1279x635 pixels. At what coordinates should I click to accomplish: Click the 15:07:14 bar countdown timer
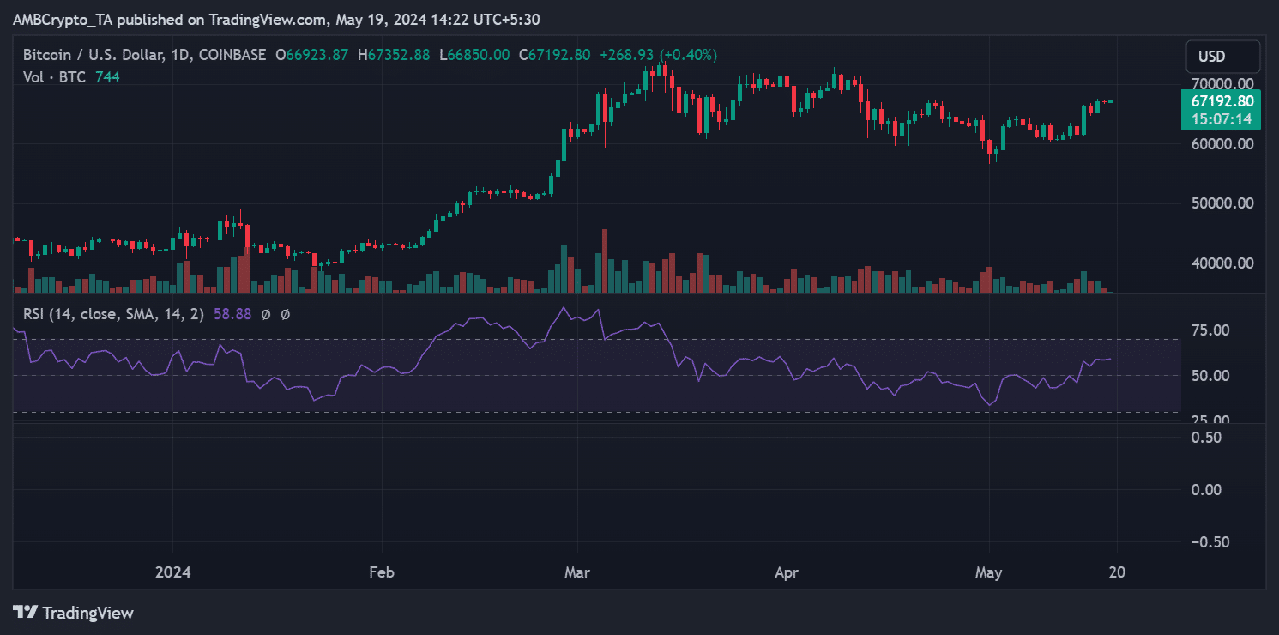[x=1222, y=118]
